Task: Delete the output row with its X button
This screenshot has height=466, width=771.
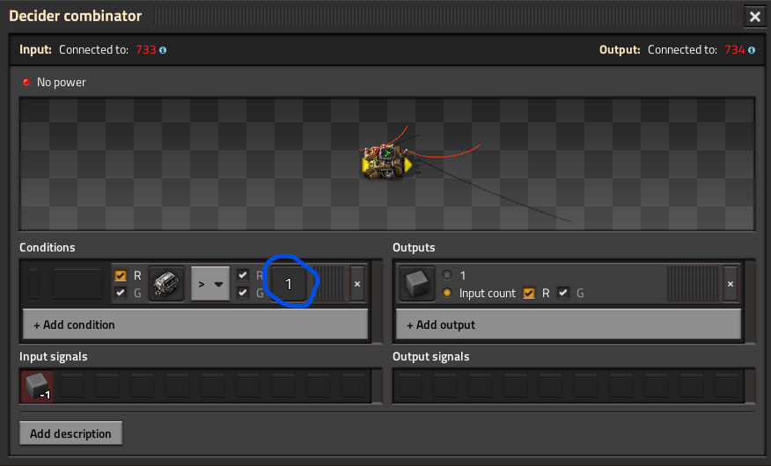Action: pyautogui.click(x=731, y=284)
